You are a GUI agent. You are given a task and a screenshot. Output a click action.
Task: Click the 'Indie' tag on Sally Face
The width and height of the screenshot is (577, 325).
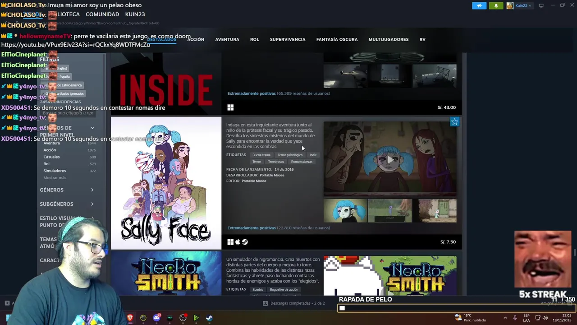coord(313,155)
